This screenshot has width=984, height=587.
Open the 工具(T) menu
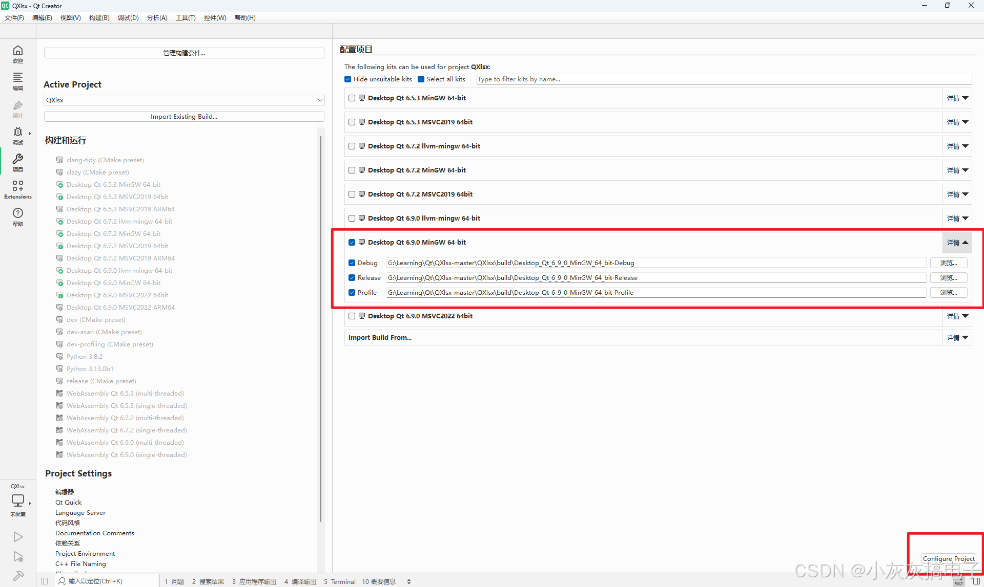click(x=186, y=18)
